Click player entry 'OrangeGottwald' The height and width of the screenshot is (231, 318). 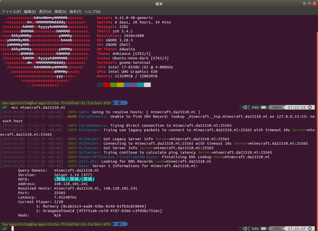coord(59,211)
